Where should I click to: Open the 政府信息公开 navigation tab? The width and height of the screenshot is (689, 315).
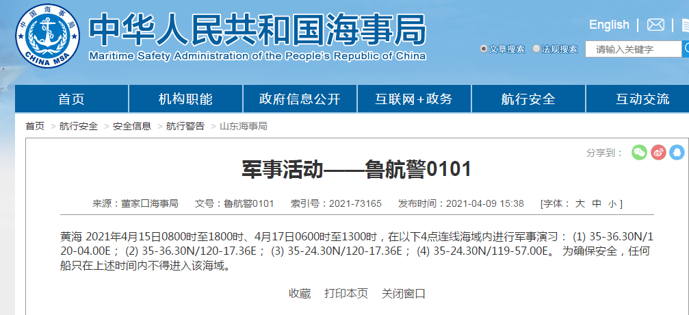[300, 99]
